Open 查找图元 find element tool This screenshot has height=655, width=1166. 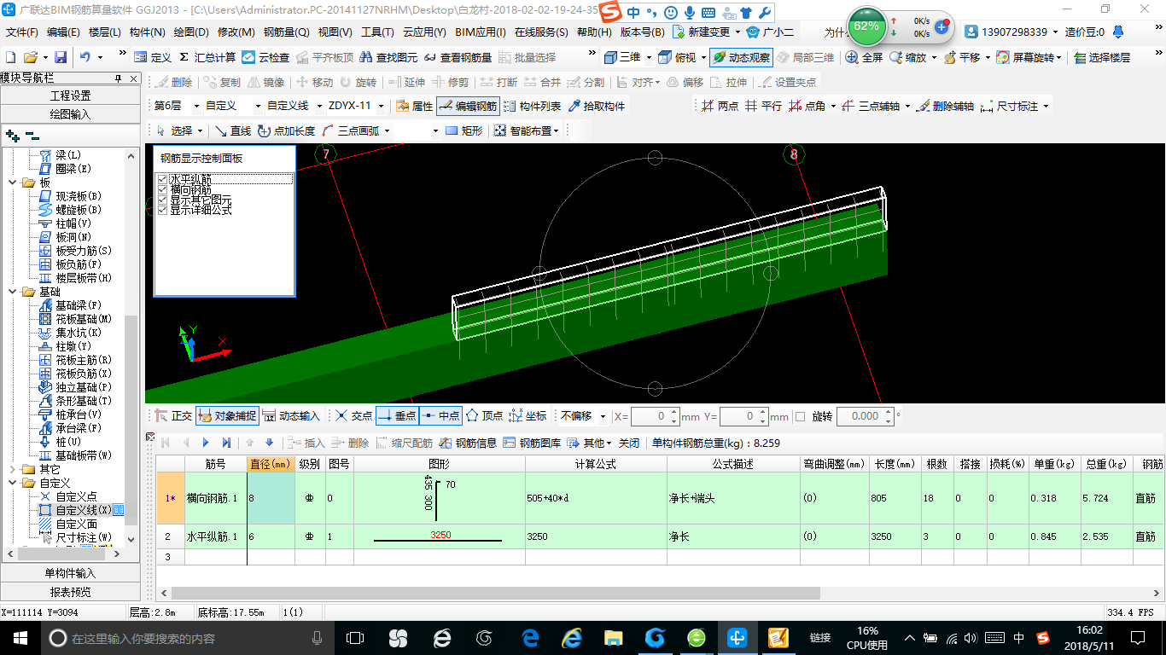tap(389, 57)
